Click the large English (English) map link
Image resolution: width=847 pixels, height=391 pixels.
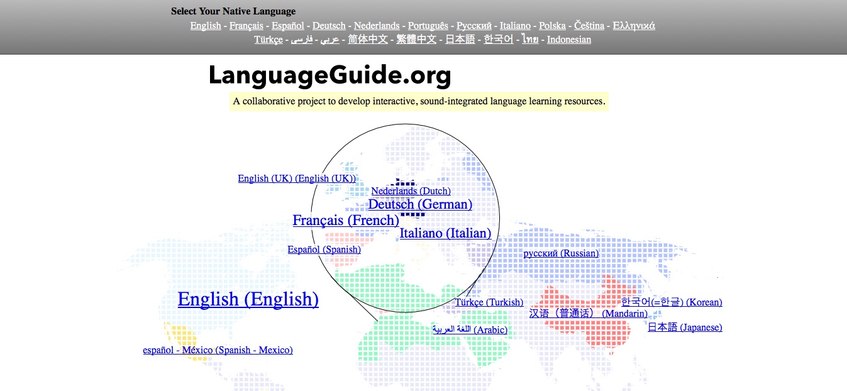(248, 299)
